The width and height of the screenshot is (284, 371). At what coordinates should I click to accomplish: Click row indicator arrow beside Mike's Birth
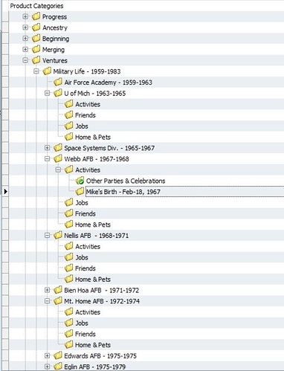(x=6, y=192)
